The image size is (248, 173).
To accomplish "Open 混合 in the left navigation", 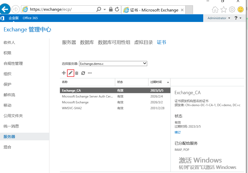I will point(7,147).
